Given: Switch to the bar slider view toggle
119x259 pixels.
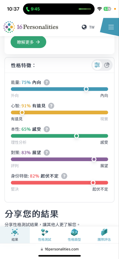Looking at the screenshot, I should 97,65.
